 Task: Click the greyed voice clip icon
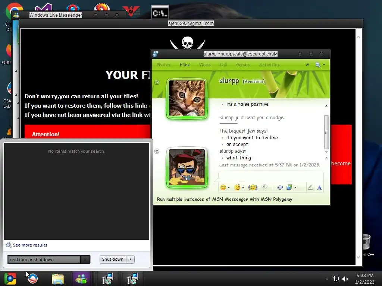pyautogui.click(x=264, y=187)
